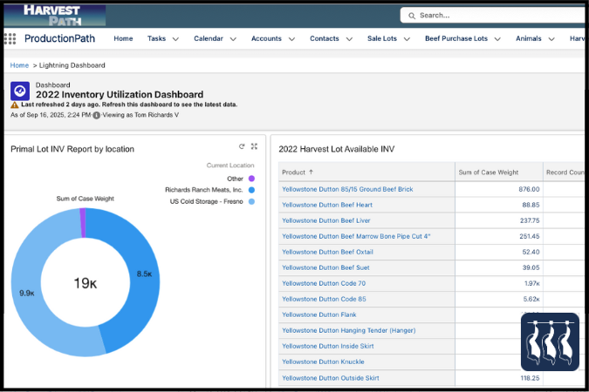Open the Calendar tab
This screenshot has height=392, width=589.
click(209, 38)
